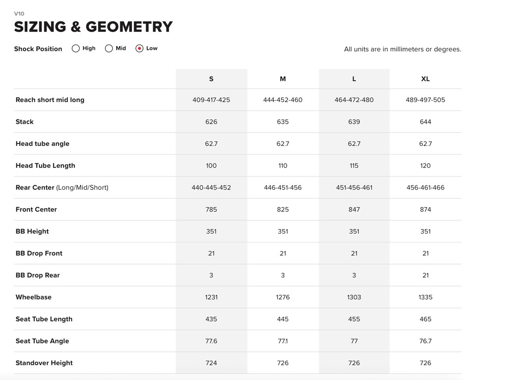Screen dimensions: 507x380
Task: Click the L front center value 847
Action: [x=354, y=209]
